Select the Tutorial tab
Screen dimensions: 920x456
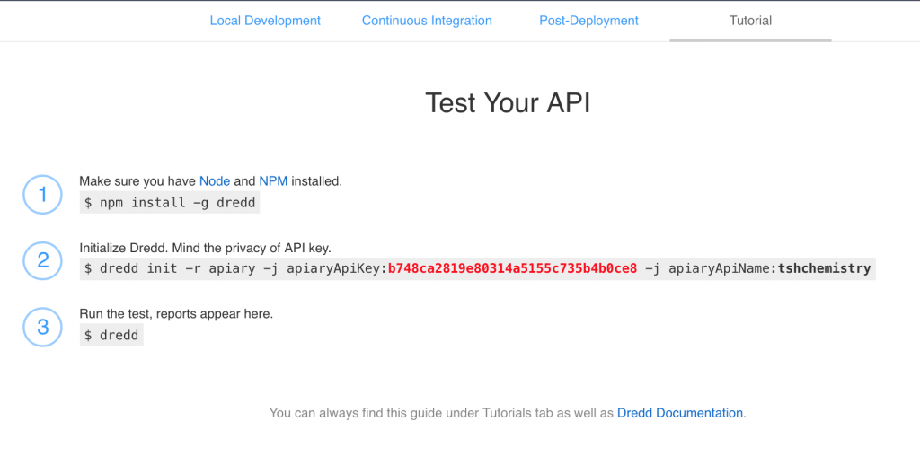[750, 21]
